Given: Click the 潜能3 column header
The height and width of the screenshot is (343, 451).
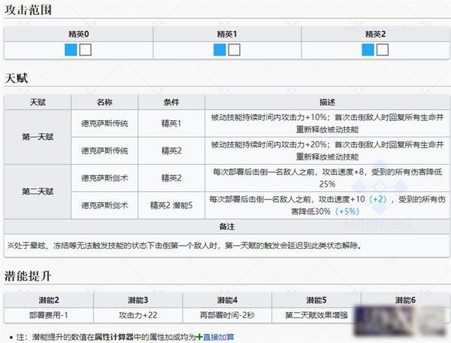Looking at the screenshot, I should tap(138, 300).
